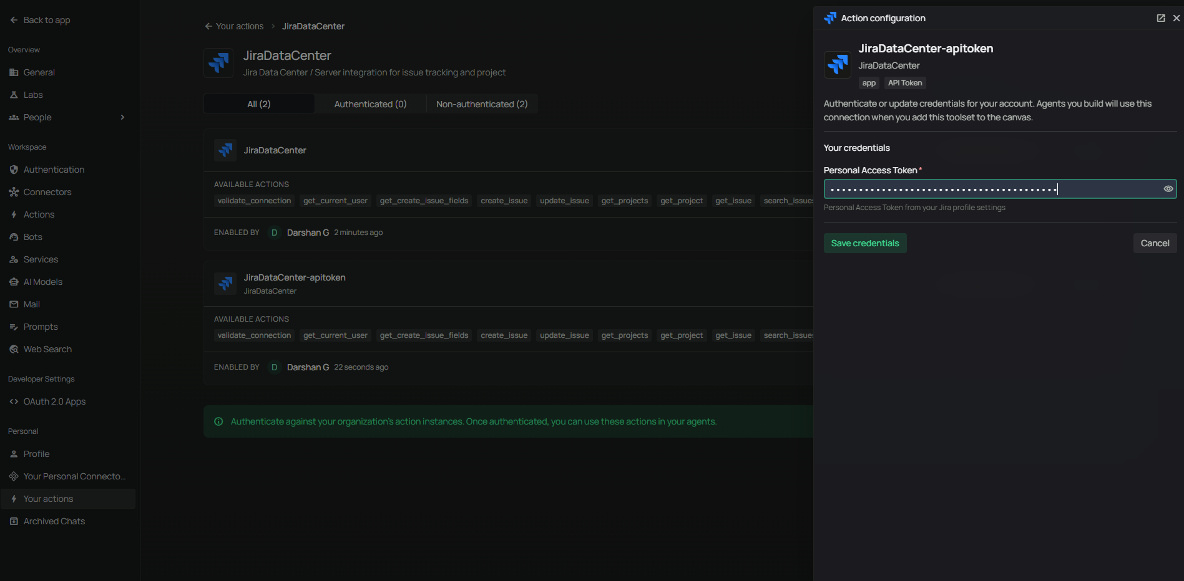Open the Archived Chats icon
The width and height of the screenshot is (1184, 581).
14,521
